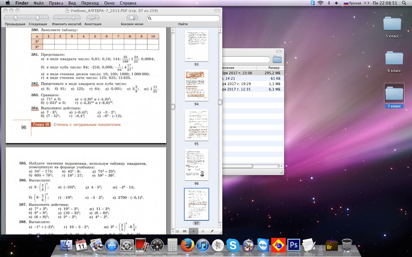Screen dimensions: 412x257
Task: Click the Следующая down-arrow button
Action: tap(37, 18)
